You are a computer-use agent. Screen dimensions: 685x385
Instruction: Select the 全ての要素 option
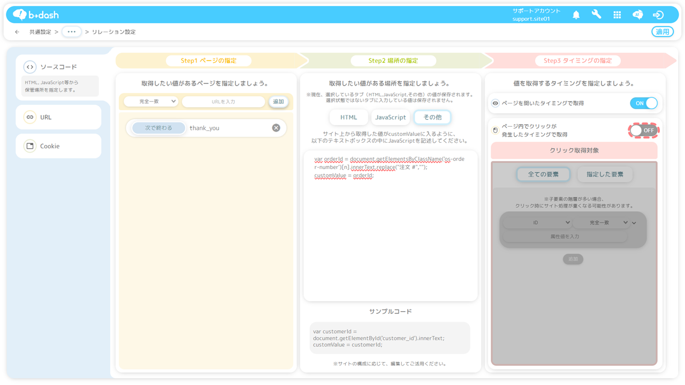[543, 174]
